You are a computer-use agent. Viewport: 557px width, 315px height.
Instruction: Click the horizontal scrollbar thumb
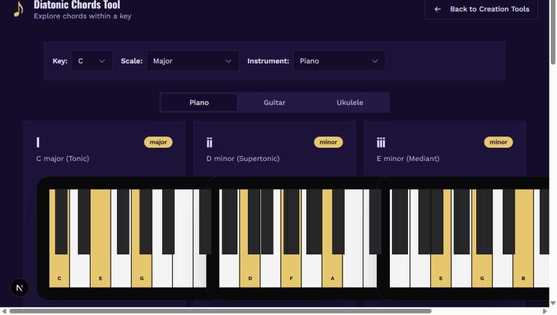pyautogui.click(x=220, y=311)
